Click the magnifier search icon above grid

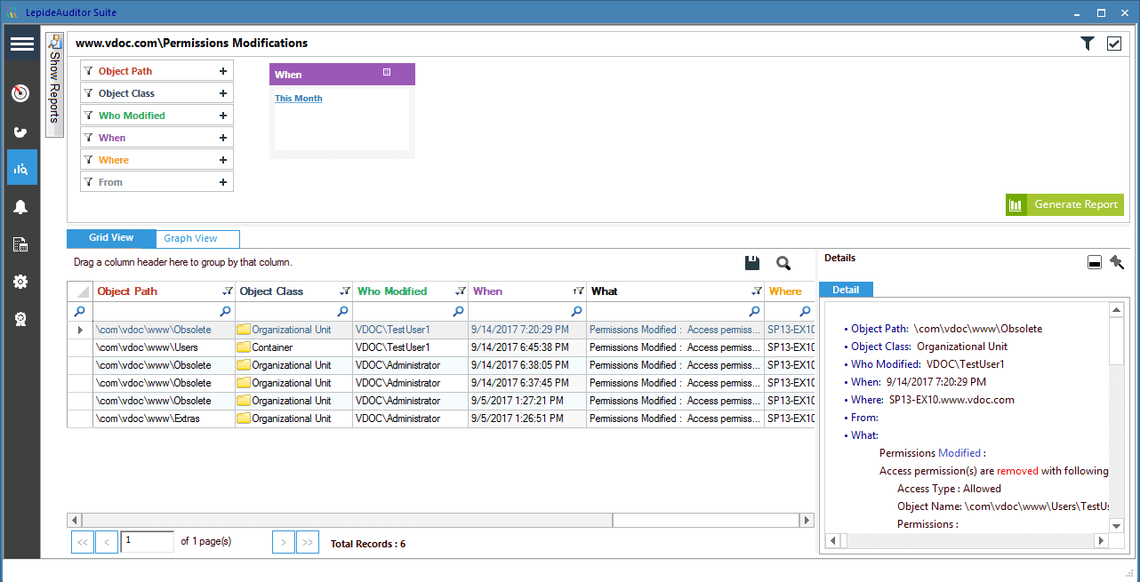783,262
